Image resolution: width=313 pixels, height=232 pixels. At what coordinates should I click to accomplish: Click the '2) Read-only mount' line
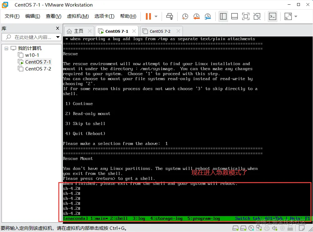(x=88, y=114)
